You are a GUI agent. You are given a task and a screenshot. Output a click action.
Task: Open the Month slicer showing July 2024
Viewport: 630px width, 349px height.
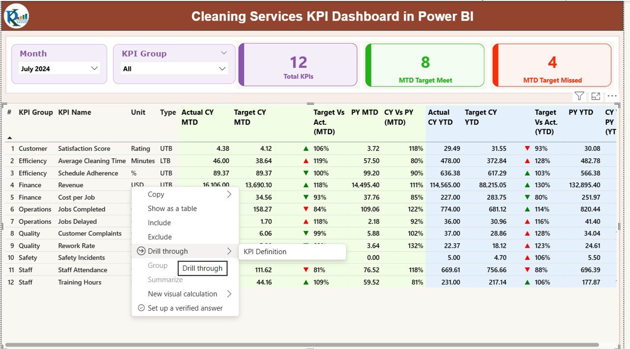[x=59, y=68]
